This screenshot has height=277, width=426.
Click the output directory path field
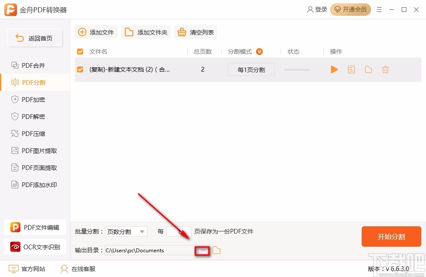pyautogui.click(x=149, y=250)
